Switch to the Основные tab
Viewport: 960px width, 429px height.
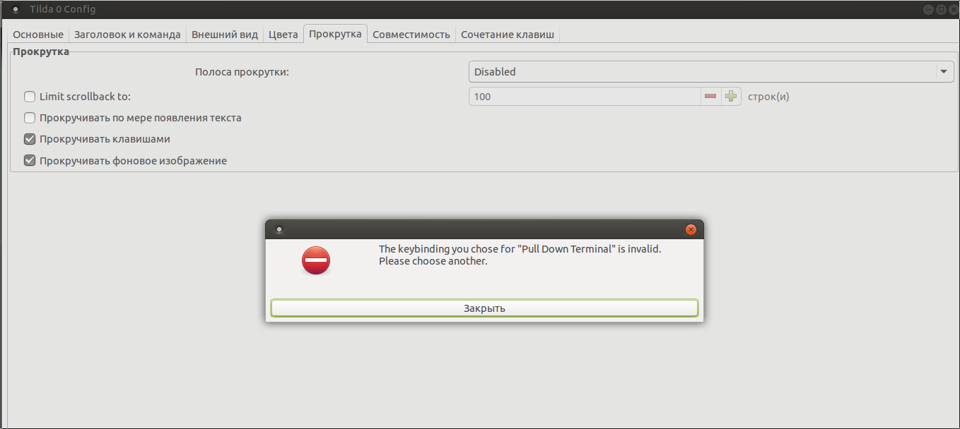(38, 34)
